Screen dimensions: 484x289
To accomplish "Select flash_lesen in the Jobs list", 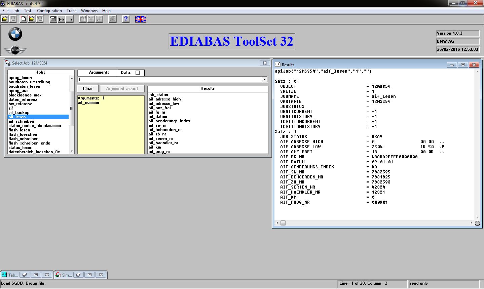I will coord(19,130).
